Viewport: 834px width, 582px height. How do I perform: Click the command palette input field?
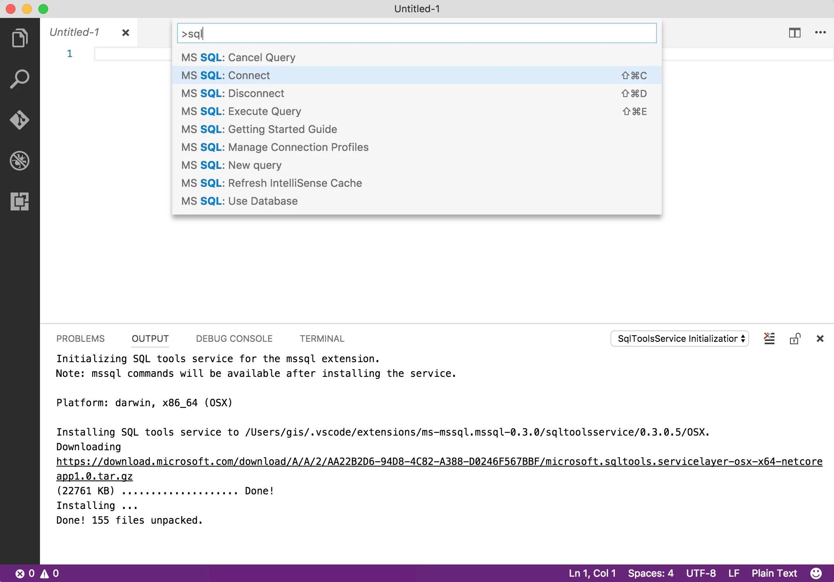[x=416, y=33]
